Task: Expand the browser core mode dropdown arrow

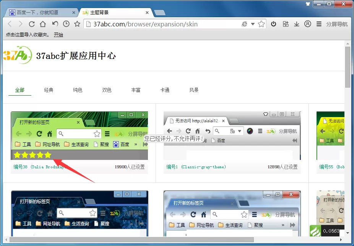Action: (253, 24)
